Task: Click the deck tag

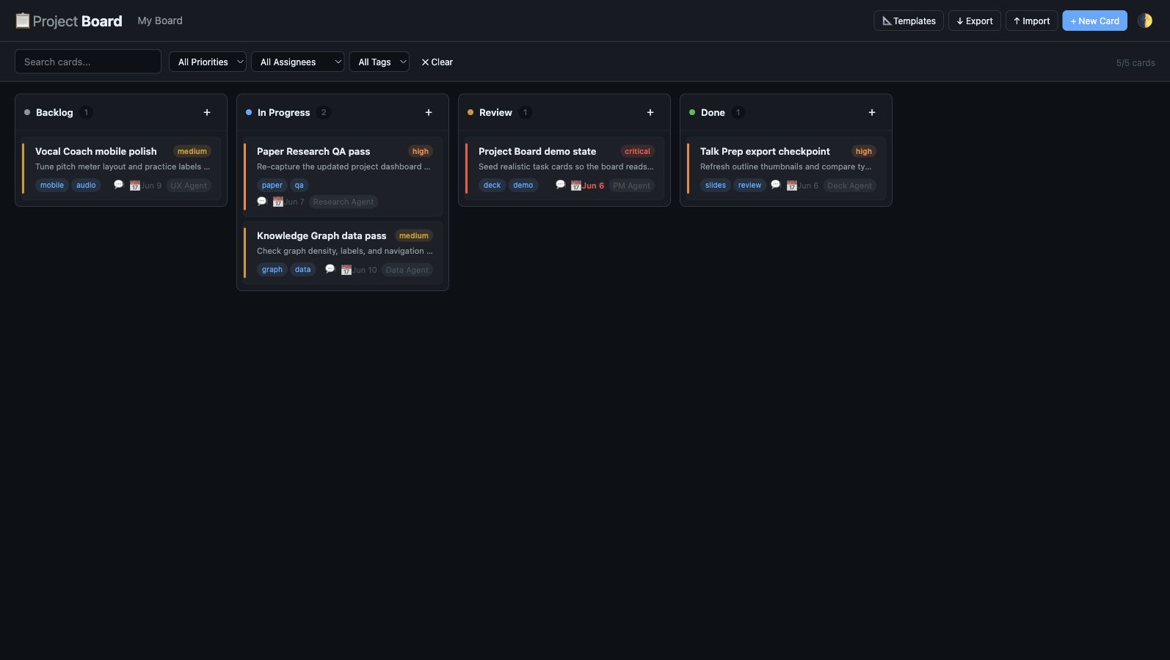Action: coord(493,185)
